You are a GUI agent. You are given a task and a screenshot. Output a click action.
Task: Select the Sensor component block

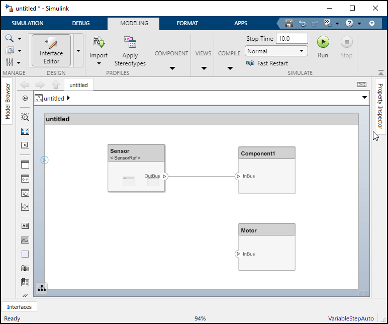click(x=136, y=168)
